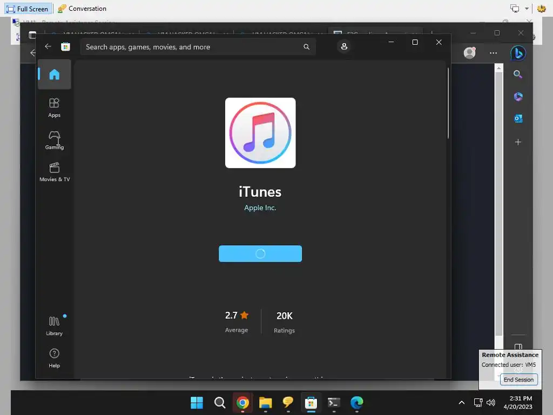Click the Full Screen button

(x=28, y=9)
